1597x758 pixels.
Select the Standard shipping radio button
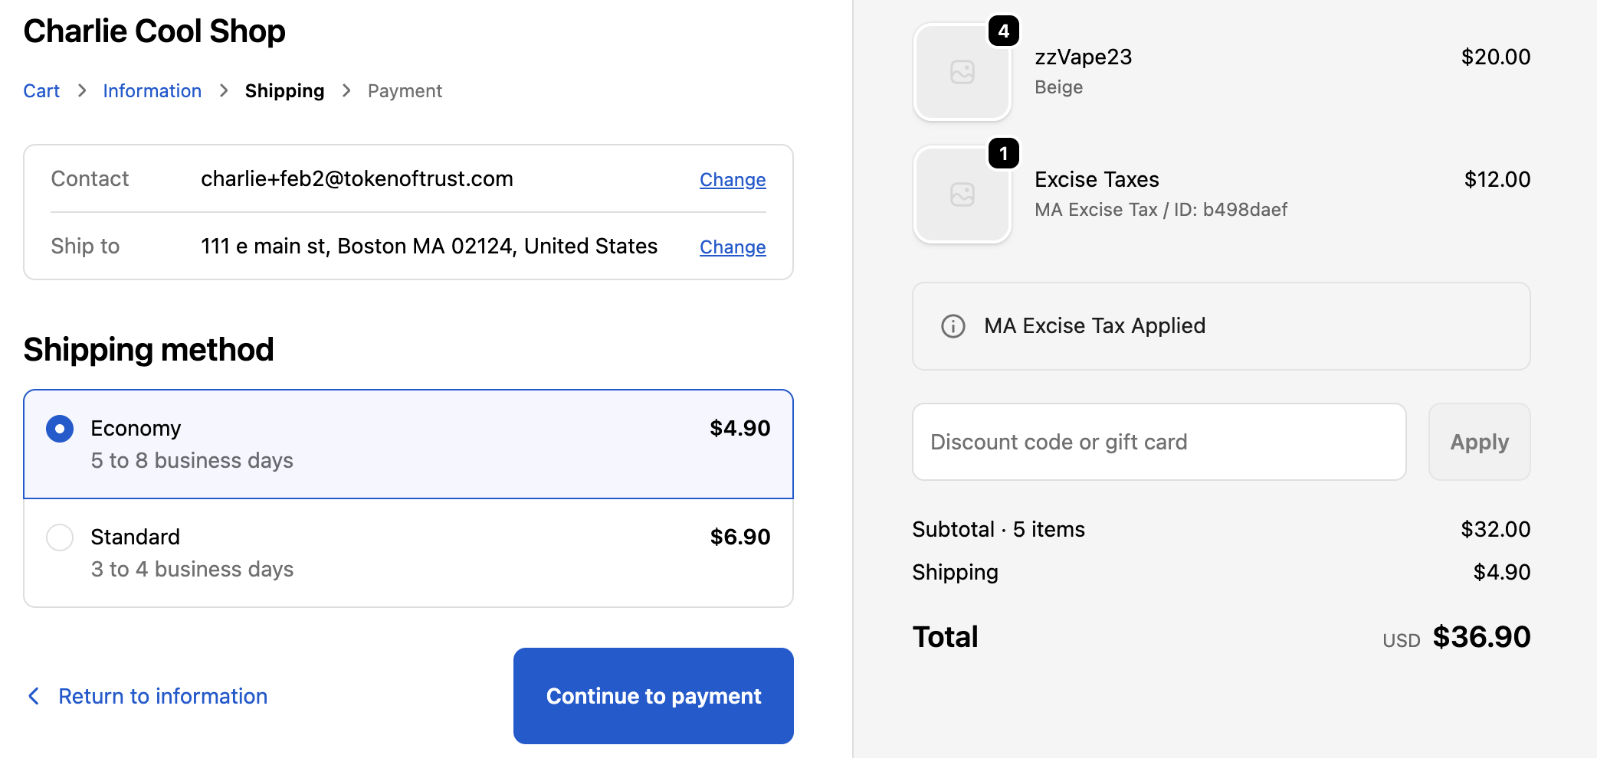tap(60, 537)
